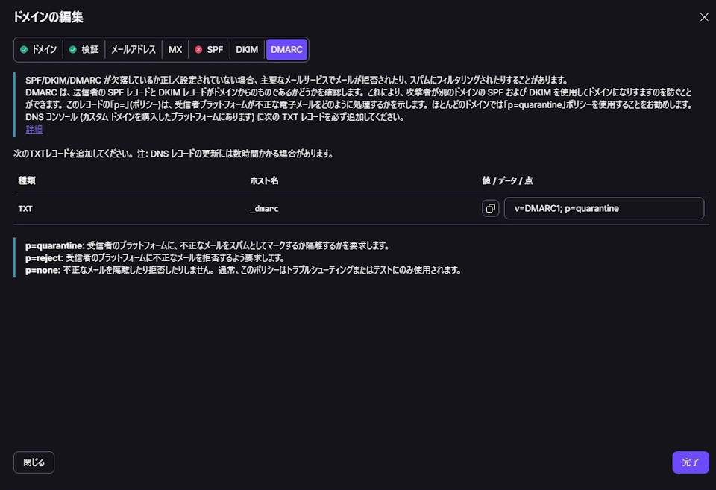Switch to the DKIM tab
716x490 pixels.
click(x=247, y=49)
